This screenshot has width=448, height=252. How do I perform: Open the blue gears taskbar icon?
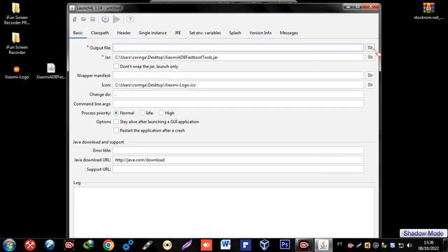pyautogui.click(x=127, y=245)
